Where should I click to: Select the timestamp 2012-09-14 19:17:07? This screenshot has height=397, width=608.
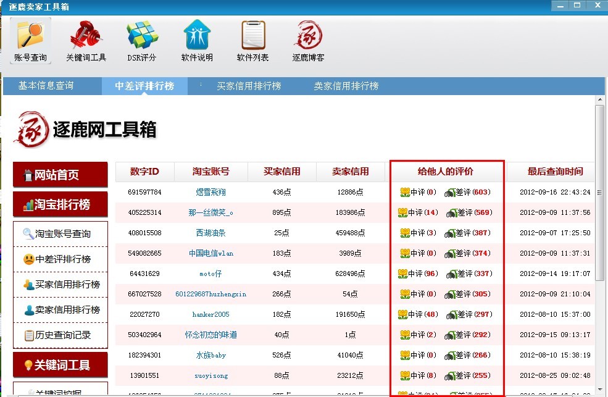[555, 274]
